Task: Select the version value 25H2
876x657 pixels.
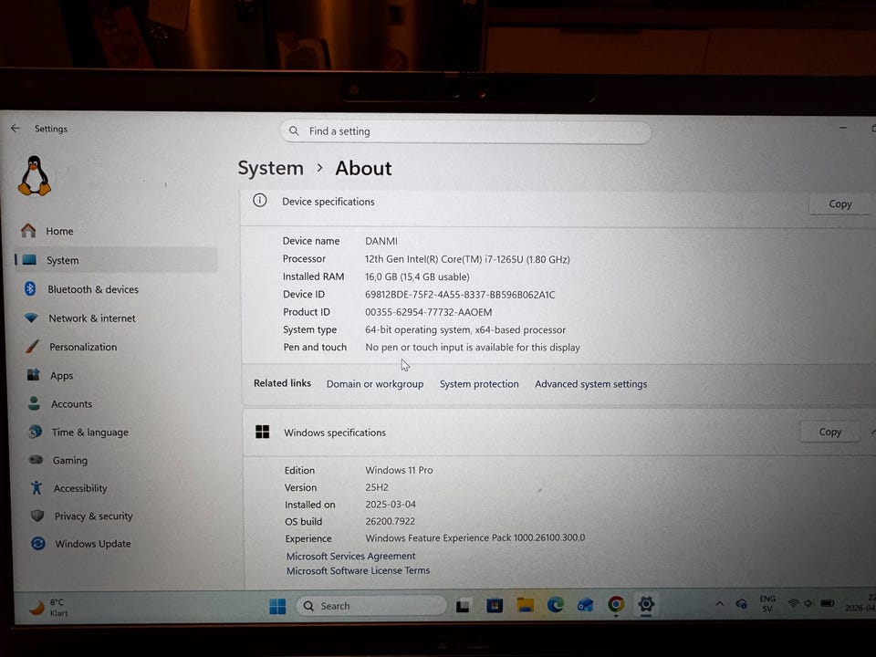Action: pyautogui.click(x=377, y=487)
